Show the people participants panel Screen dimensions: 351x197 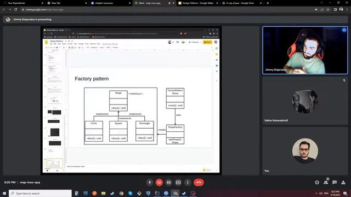pos(326,182)
